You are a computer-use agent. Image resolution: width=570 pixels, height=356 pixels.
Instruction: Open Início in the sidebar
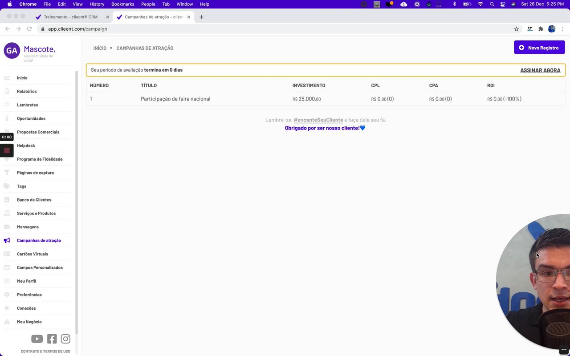coord(22,78)
